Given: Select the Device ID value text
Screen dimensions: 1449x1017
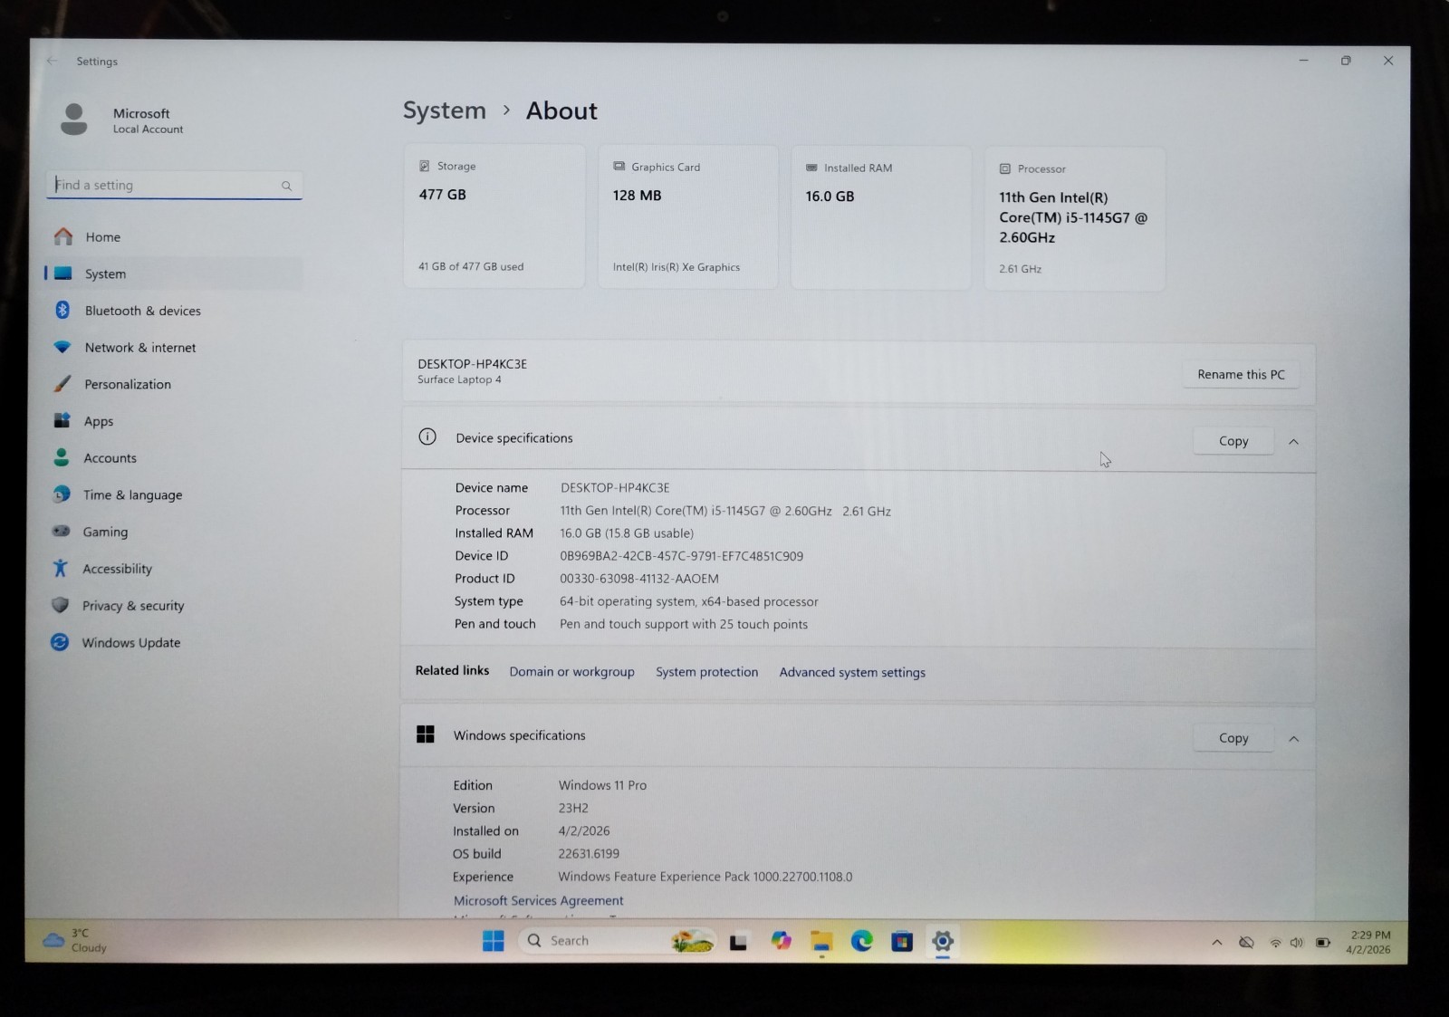Looking at the screenshot, I should click(x=681, y=556).
